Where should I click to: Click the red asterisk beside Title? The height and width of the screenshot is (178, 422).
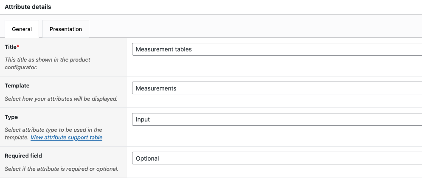click(18, 46)
